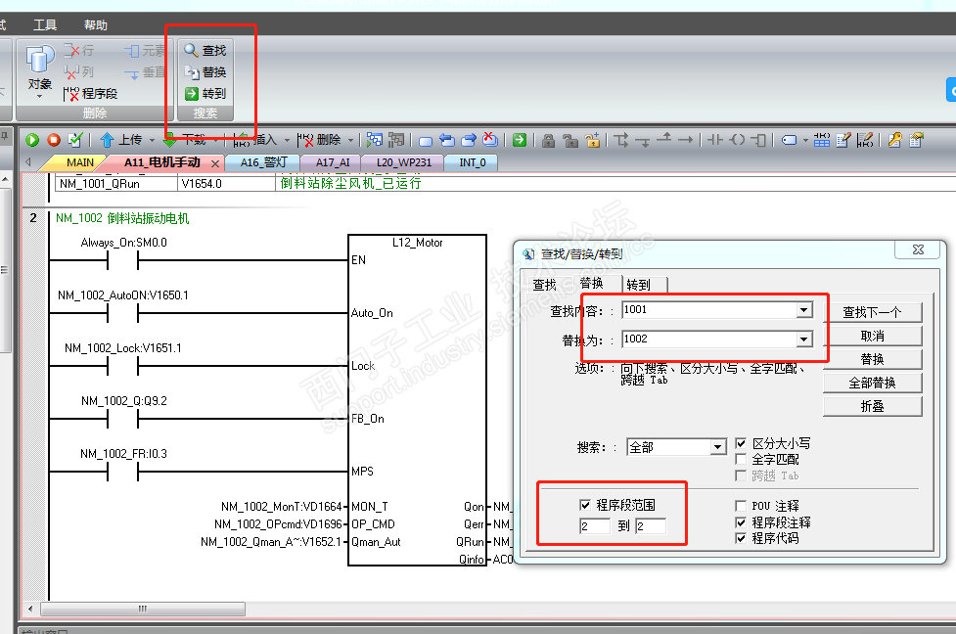Image resolution: width=956 pixels, height=634 pixels.
Task: Click the Collapse (折叠) button
Action: point(872,406)
